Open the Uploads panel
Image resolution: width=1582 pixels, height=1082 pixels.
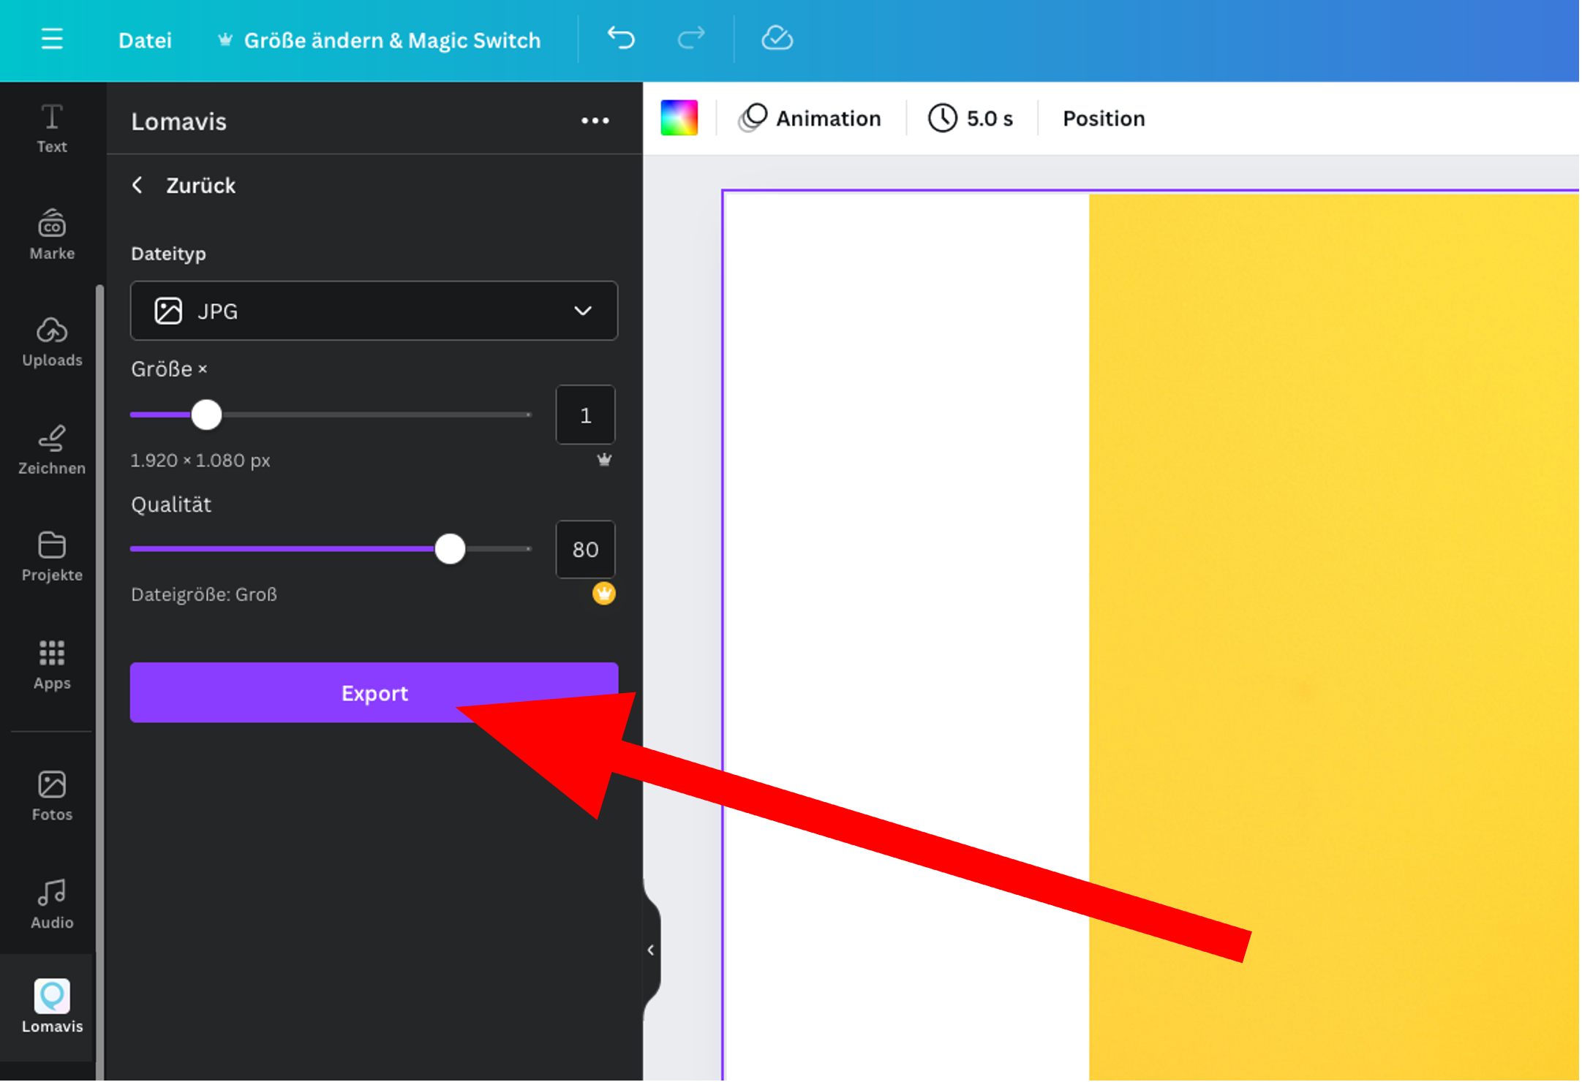click(x=52, y=341)
